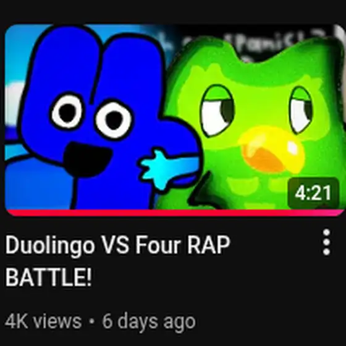This screenshot has height=346, width=346.
Task: Click the 4K views text
Action: 43,321
